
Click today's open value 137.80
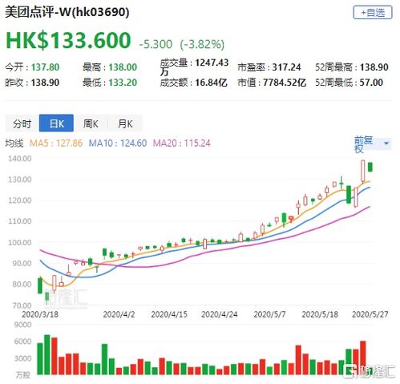[45, 67]
